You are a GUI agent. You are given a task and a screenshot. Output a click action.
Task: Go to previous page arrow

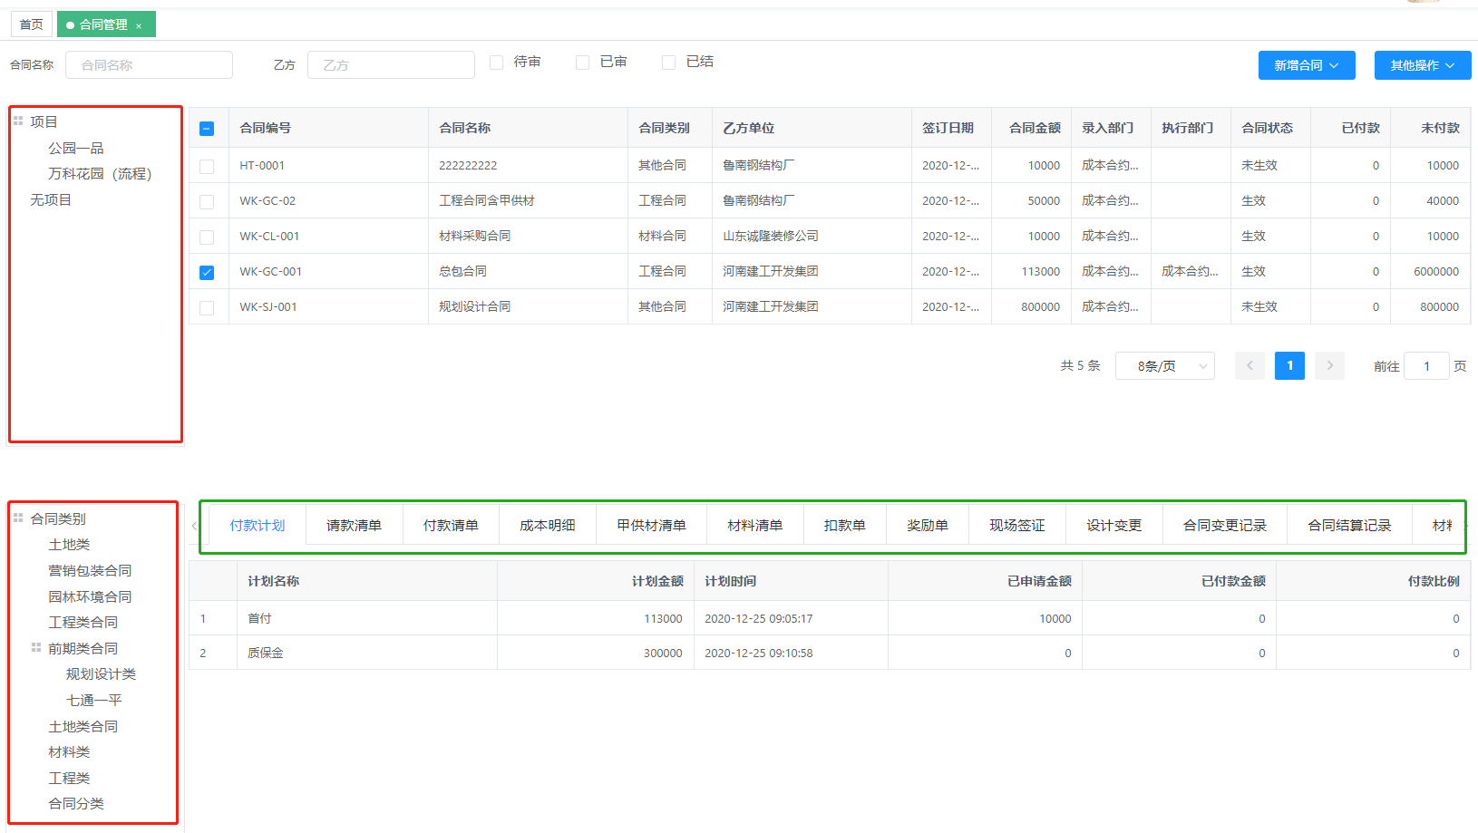[1249, 365]
